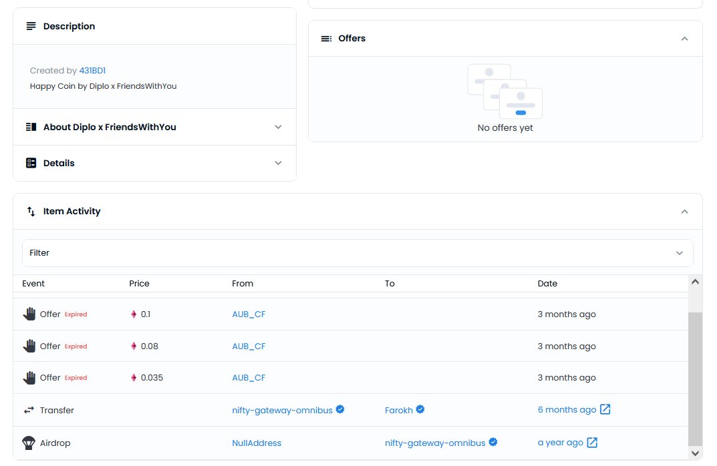Open NullAddress link
The height and width of the screenshot is (466, 717).
[x=257, y=443]
